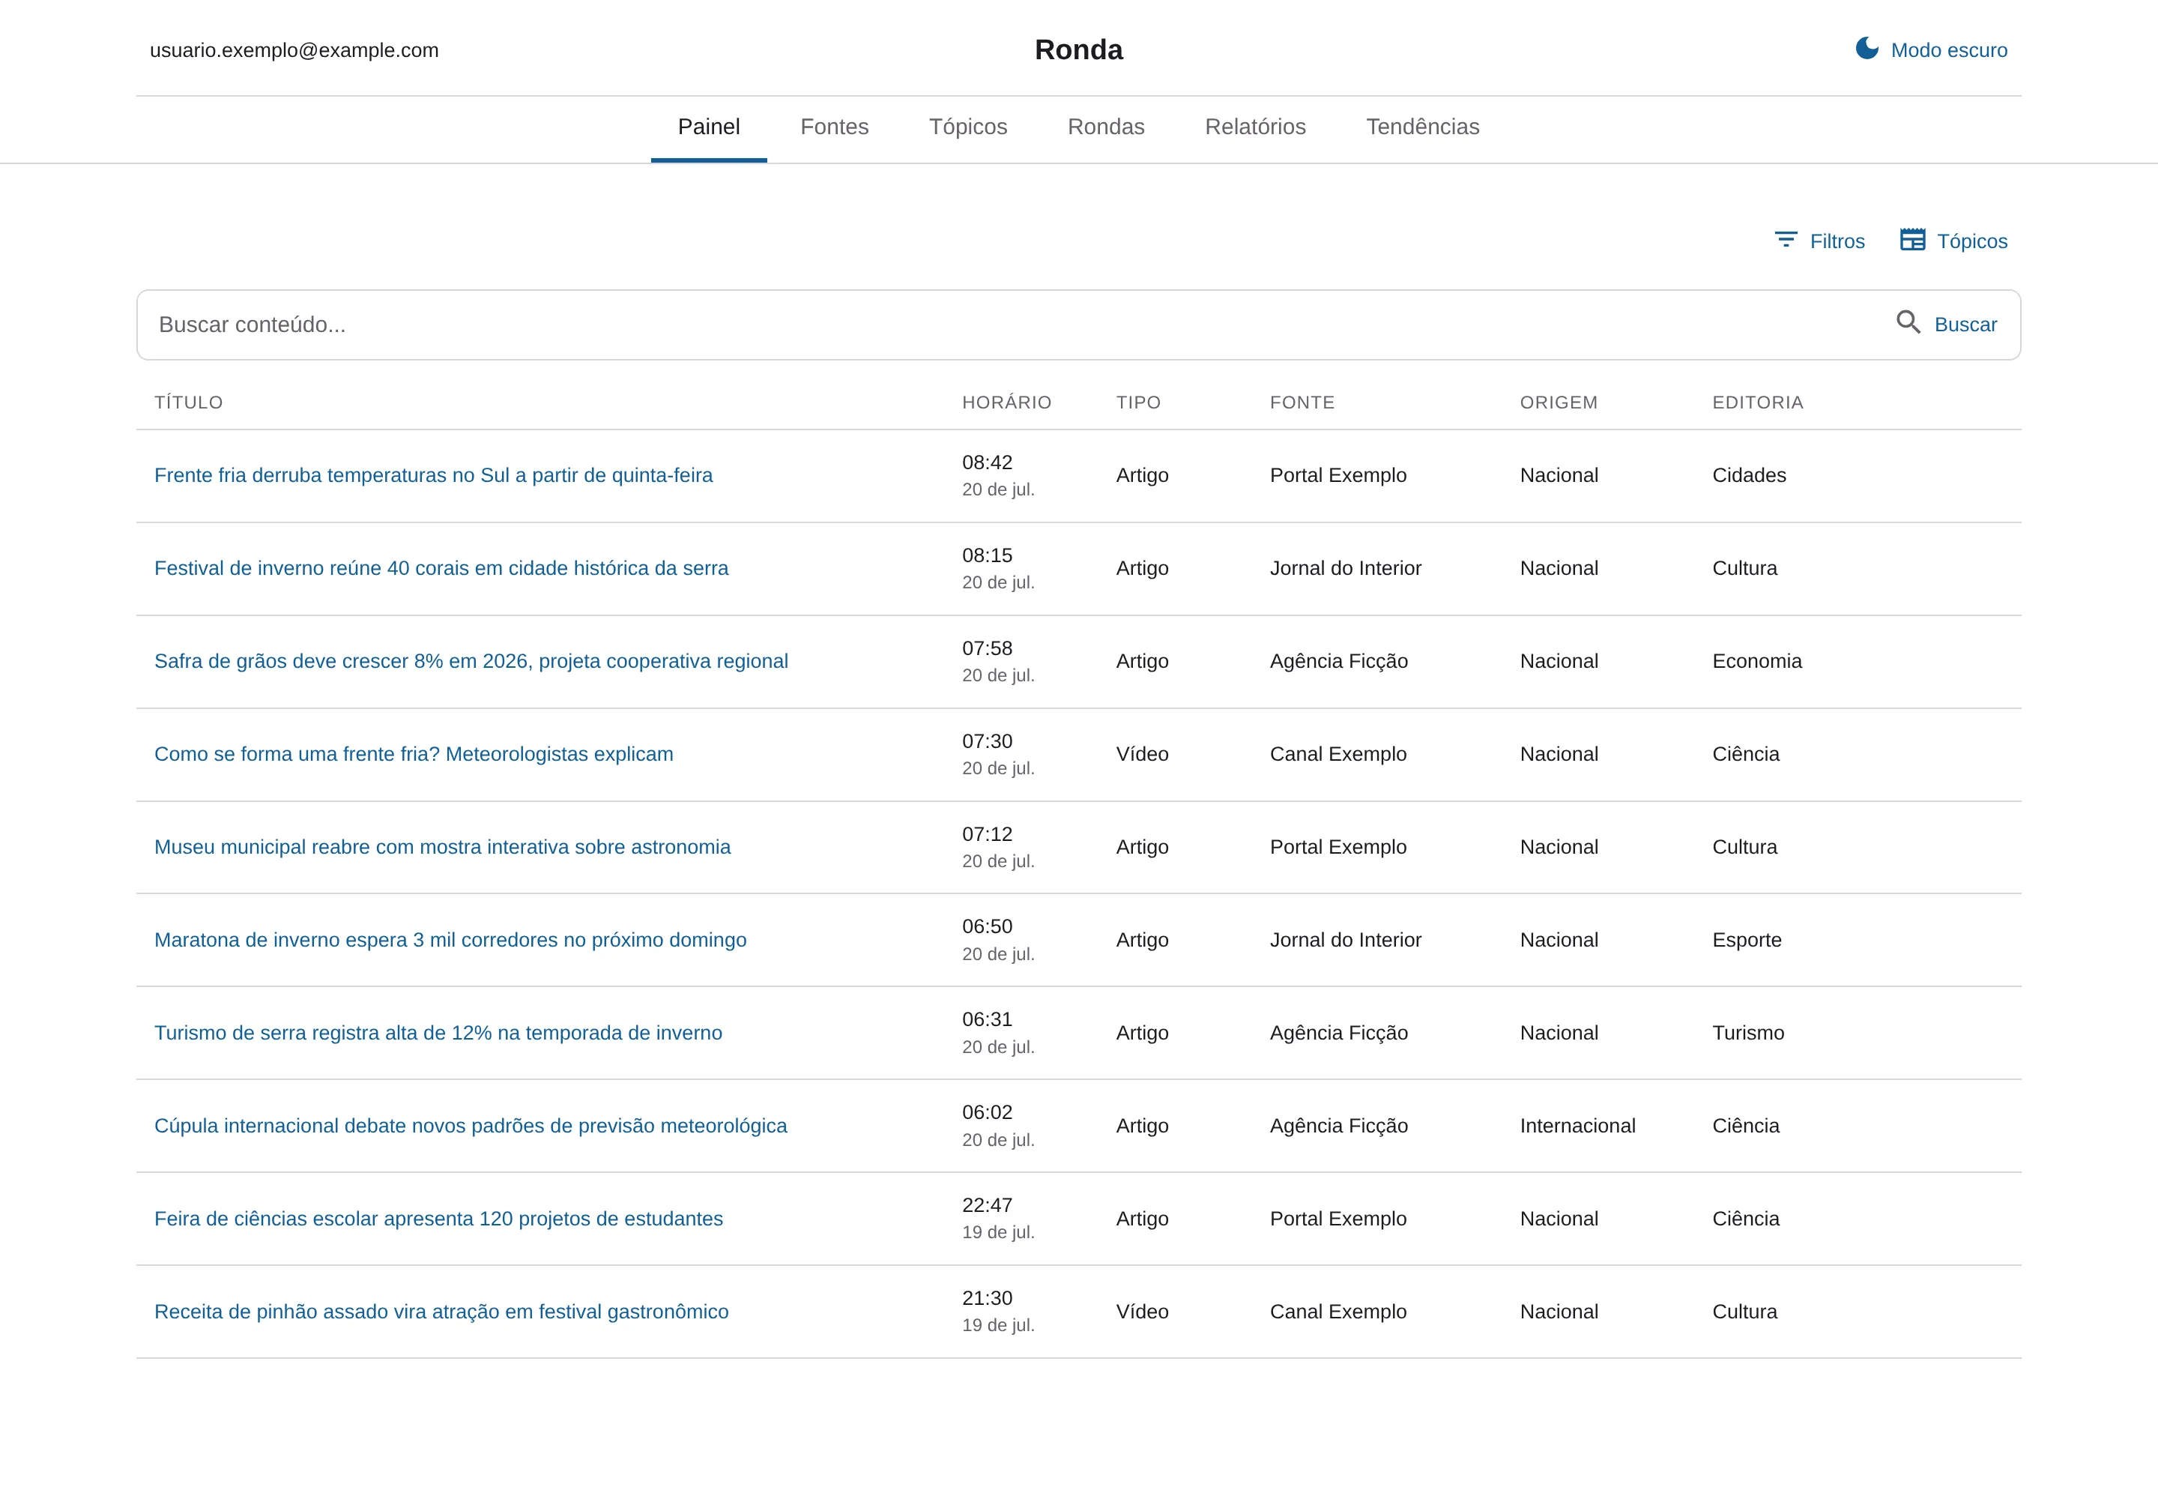Select the Tendências tab

(x=1421, y=127)
